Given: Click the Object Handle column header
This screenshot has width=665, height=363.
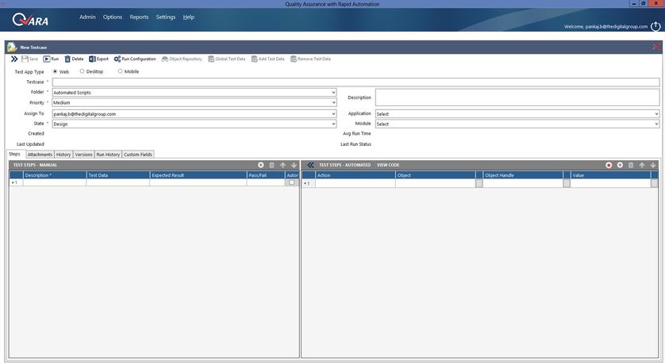Looking at the screenshot, I should 522,175.
